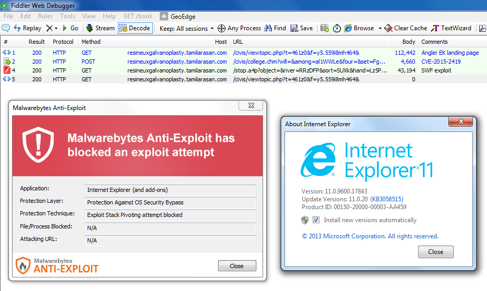Sort sessions by Result column header
This screenshot has width=487, height=291.
coord(37,42)
